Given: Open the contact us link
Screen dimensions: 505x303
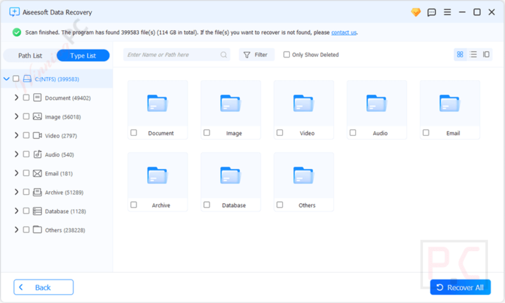Looking at the screenshot, I should pyautogui.click(x=344, y=33).
